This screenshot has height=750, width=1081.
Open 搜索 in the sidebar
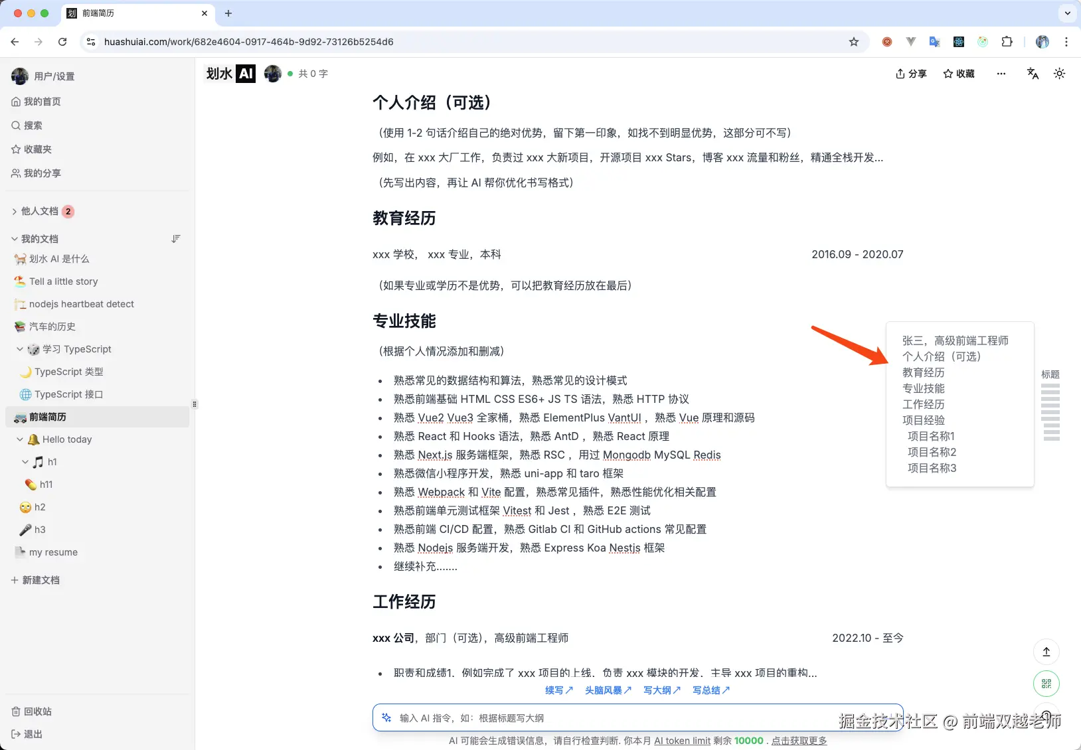coord(27,125)
